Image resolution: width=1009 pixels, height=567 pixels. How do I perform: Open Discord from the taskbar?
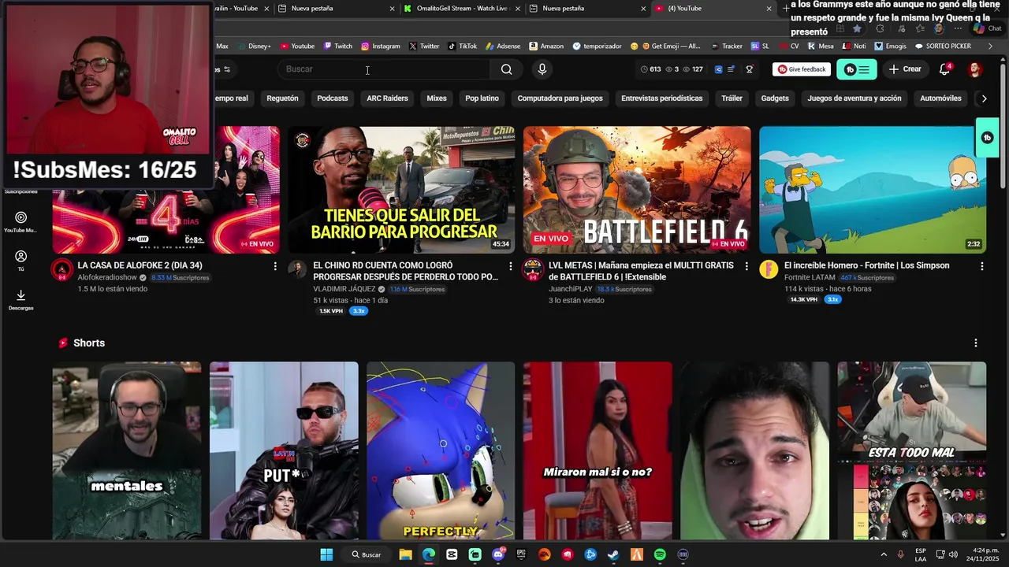coord(498,554)
